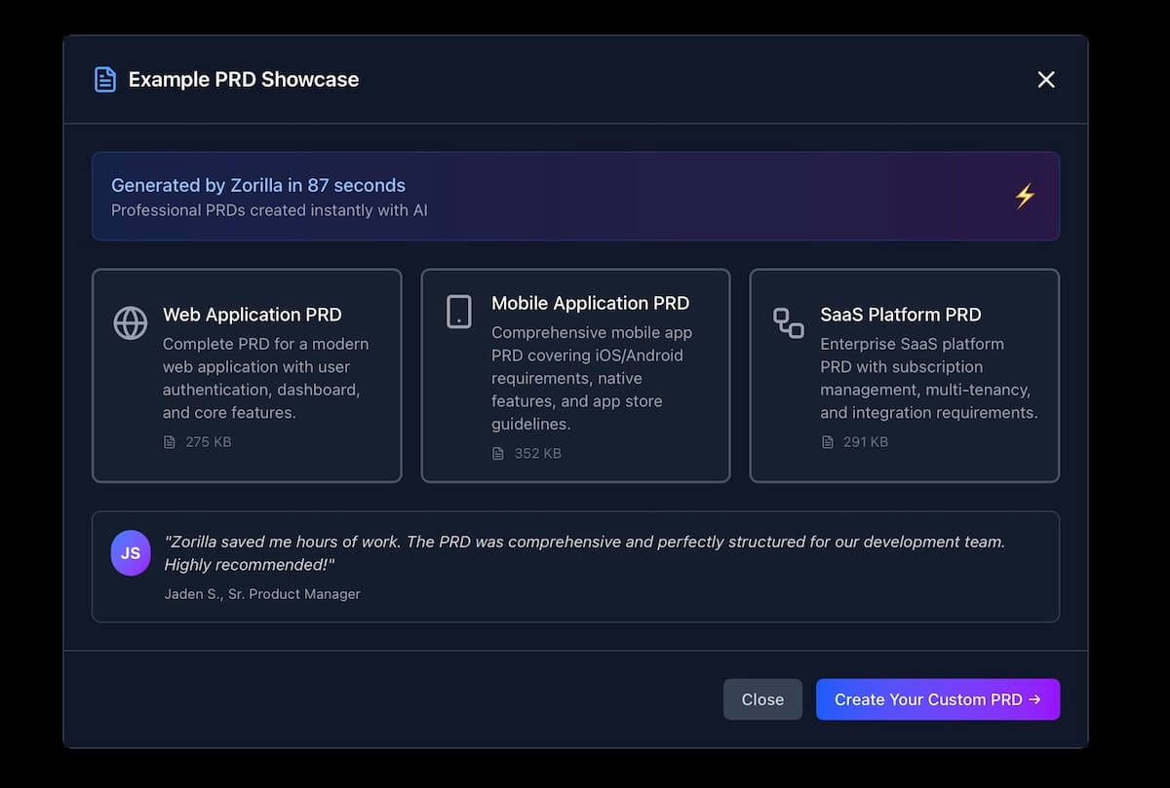Click the document icon beside Example PRD Showcase
The image size is (1170, 788).
click(104, 80)
